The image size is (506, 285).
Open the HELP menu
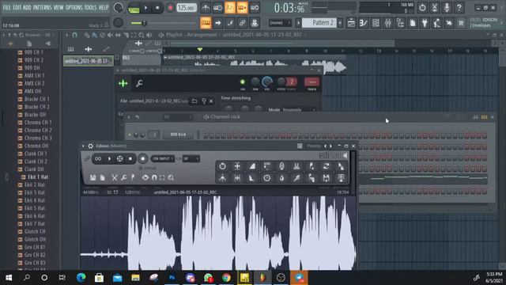click(104, 7)
